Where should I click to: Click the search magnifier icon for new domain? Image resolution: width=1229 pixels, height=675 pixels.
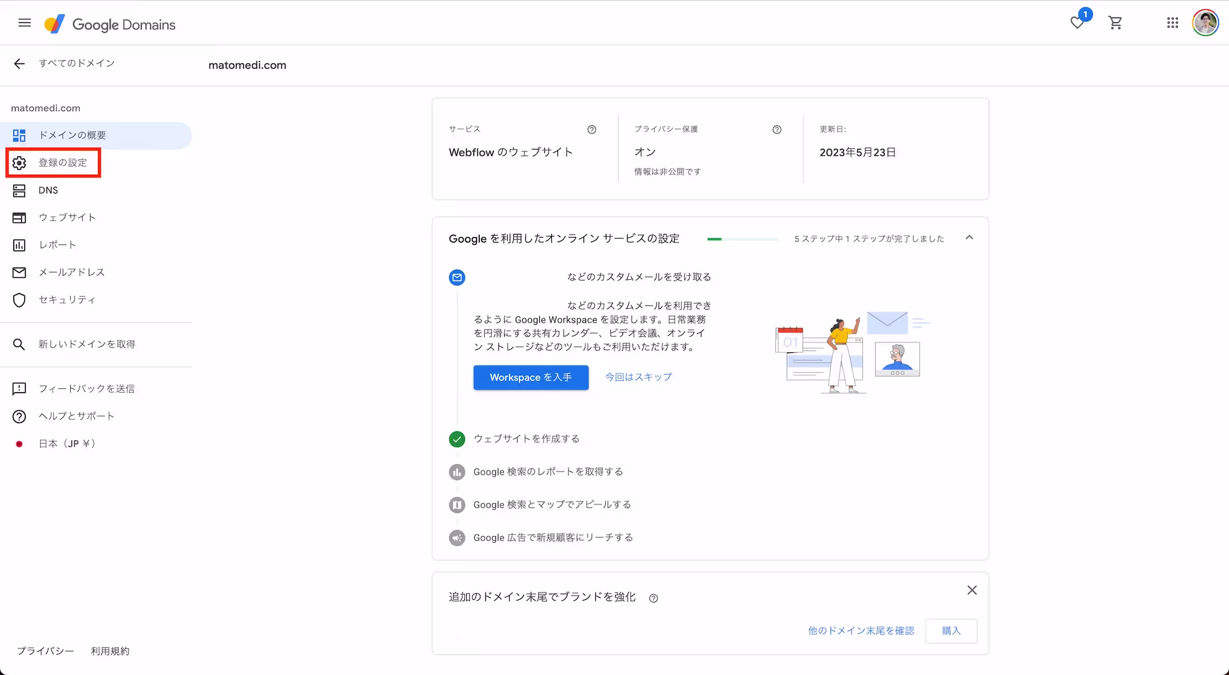(19, 344)
